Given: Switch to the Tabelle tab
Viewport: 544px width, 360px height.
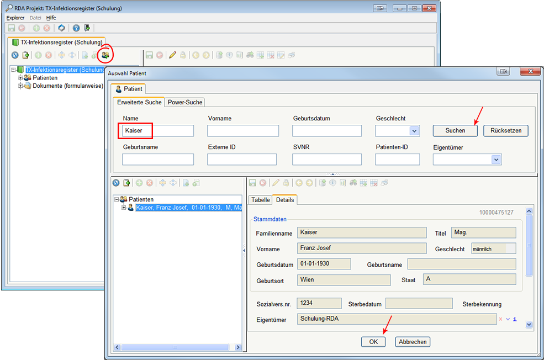Looking at the screenshot, I should coord(261,200).
